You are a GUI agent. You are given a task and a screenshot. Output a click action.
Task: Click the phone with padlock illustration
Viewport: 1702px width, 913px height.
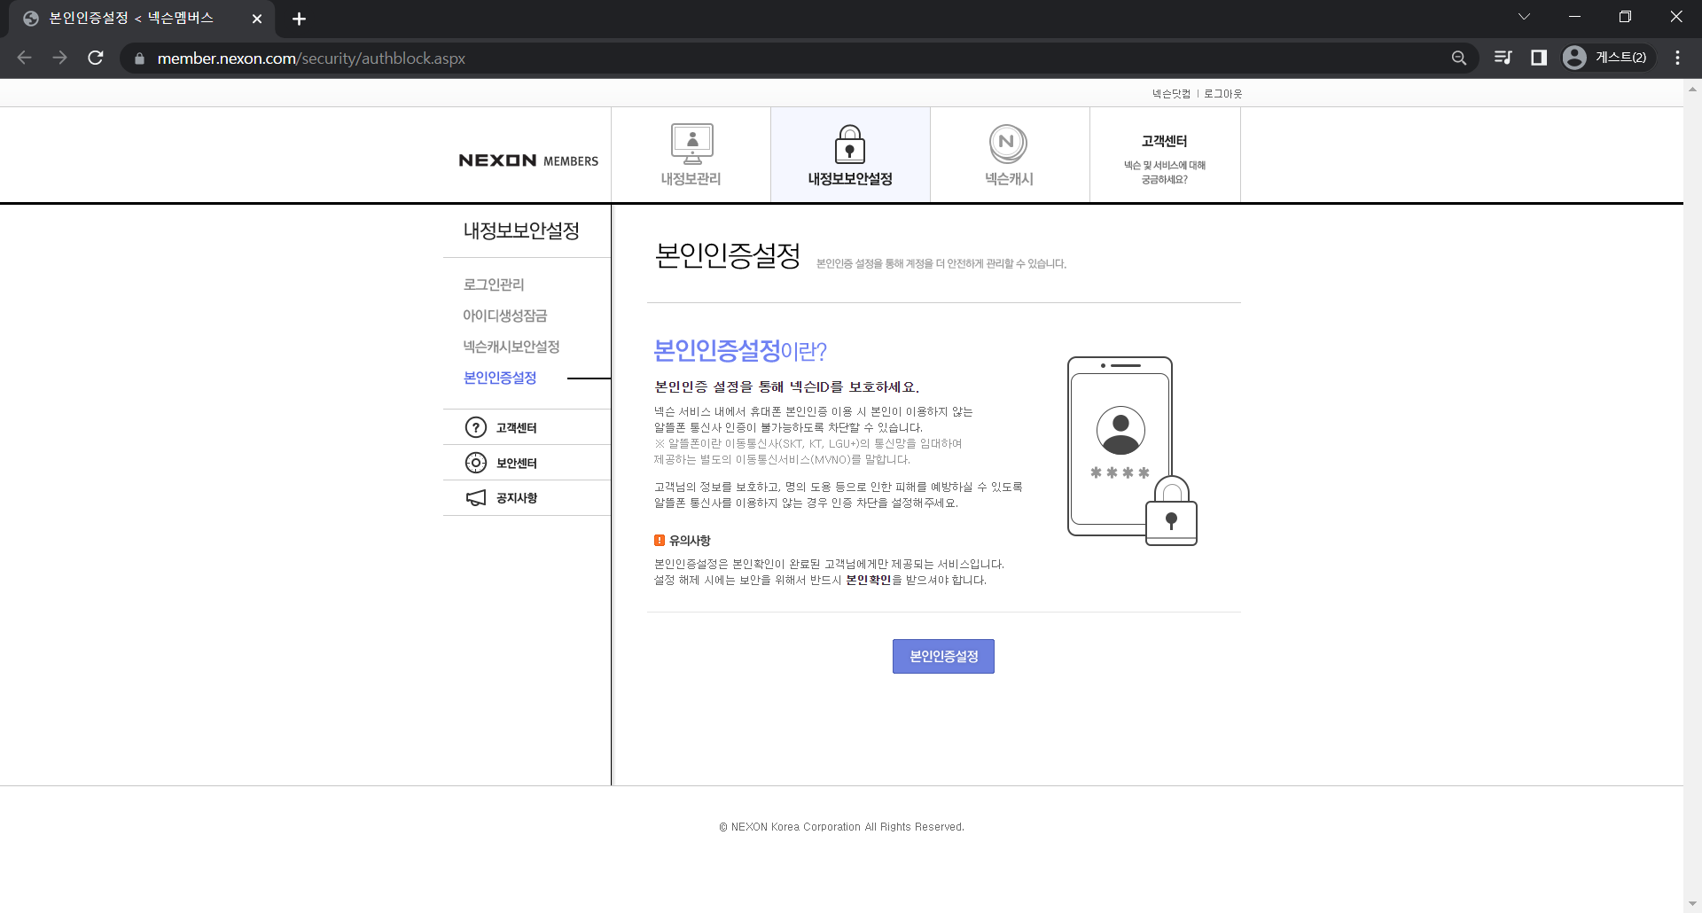pos(1132,450)
